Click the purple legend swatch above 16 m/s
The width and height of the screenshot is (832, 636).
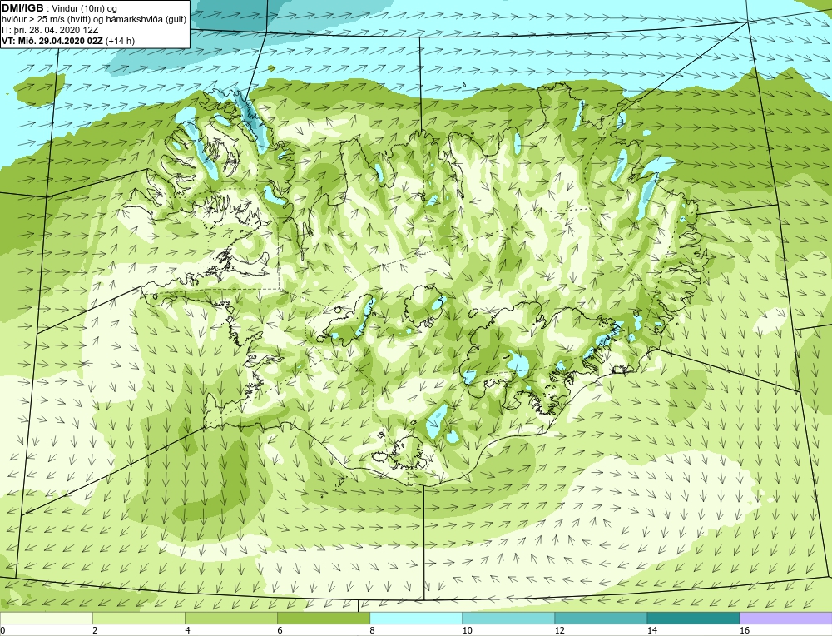(x=786, y=618)
